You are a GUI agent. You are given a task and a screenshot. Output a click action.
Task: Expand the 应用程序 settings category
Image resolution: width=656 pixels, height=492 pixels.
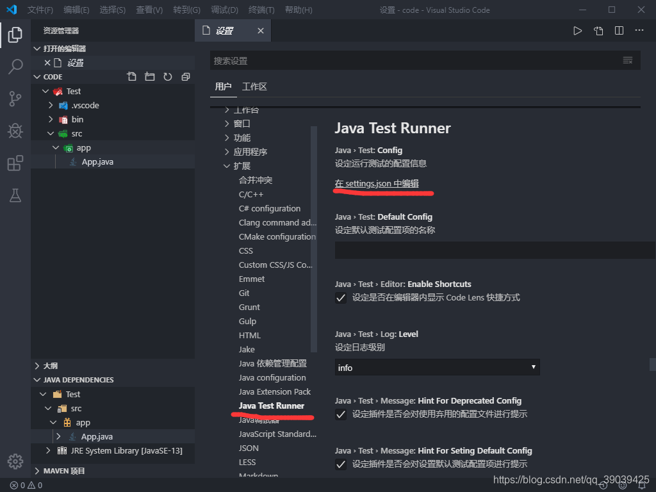click(227, 152)
